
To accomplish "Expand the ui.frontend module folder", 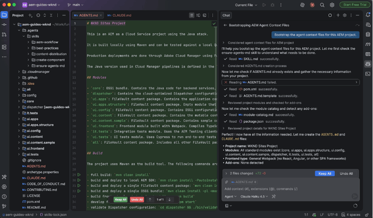I will point(19,148).
